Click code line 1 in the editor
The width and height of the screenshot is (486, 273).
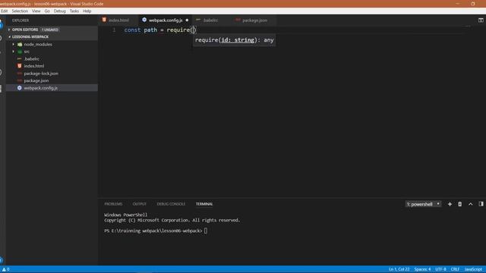point(160,30)
